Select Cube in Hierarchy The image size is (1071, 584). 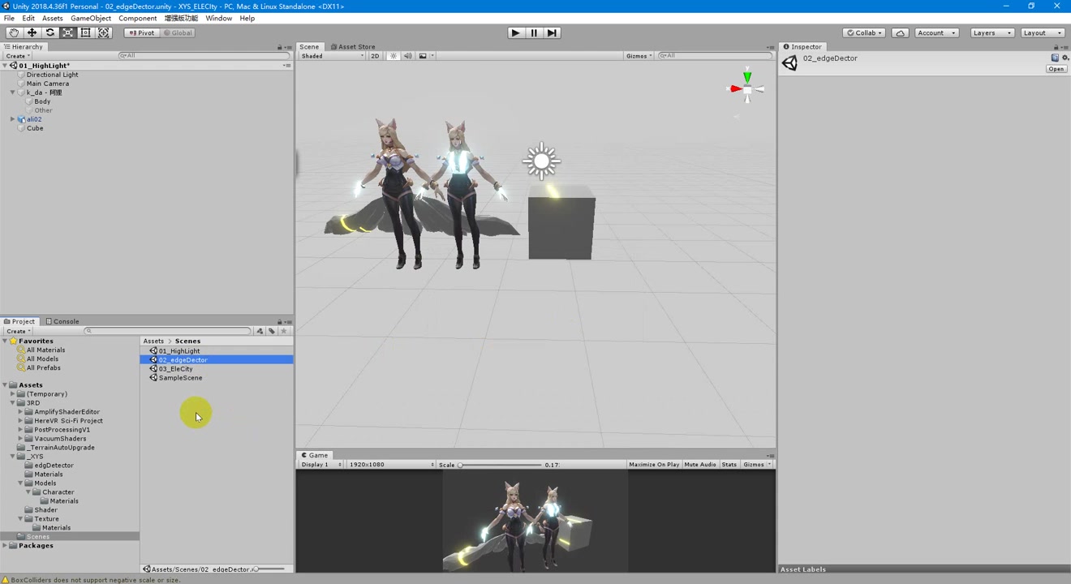pyautogui.click(x=35, y=128)
